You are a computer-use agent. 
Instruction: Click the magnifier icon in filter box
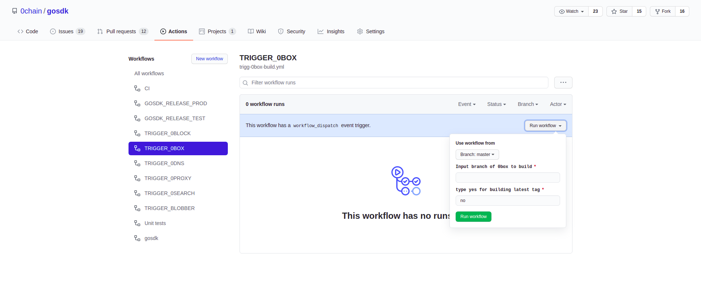coord(246,83)
